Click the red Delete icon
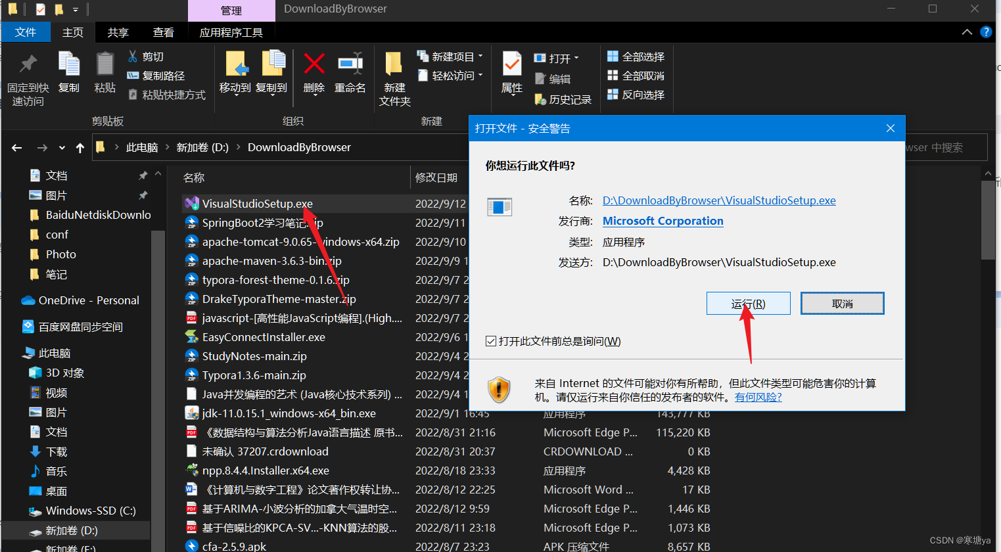 pyautogui.click(x=314, y=64)
